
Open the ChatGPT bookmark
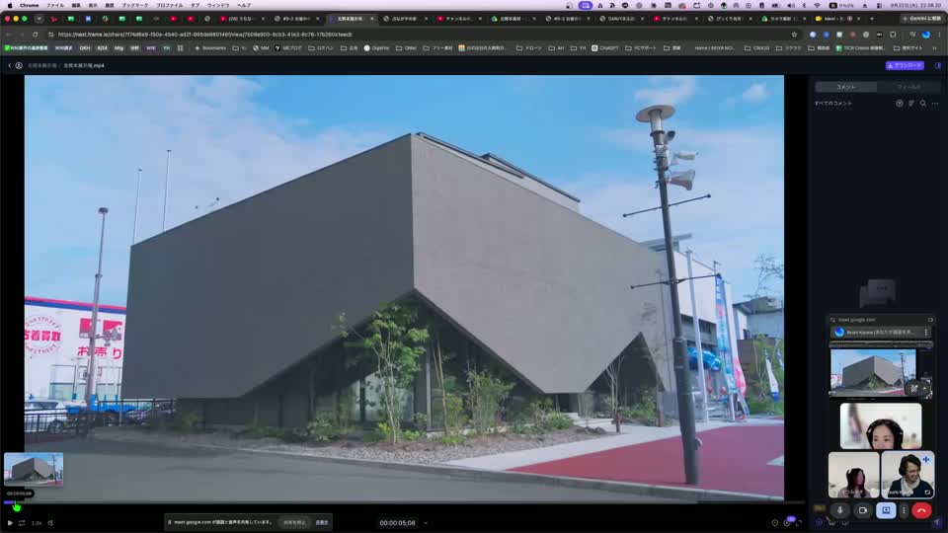(604, 47)
